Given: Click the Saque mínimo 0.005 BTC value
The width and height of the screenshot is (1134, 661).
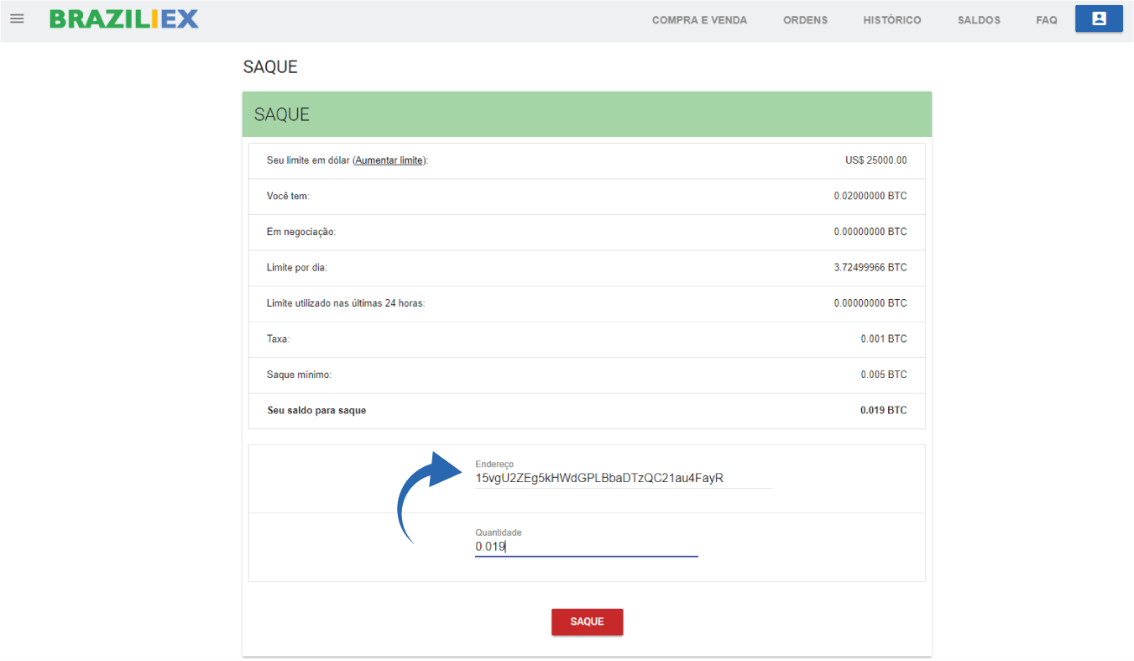Looking at the screenshot, I should click(883, 375).
